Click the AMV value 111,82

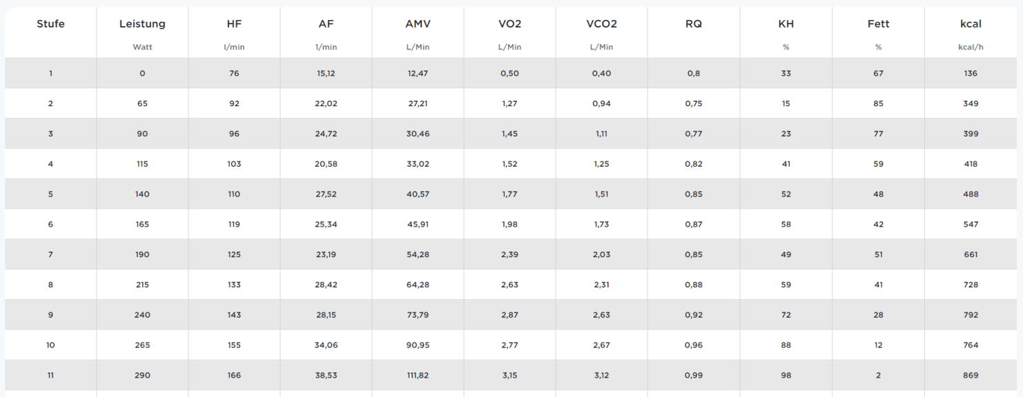[x=418, y=376]
